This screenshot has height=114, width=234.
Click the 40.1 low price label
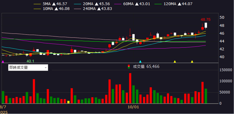click(30, 61)
